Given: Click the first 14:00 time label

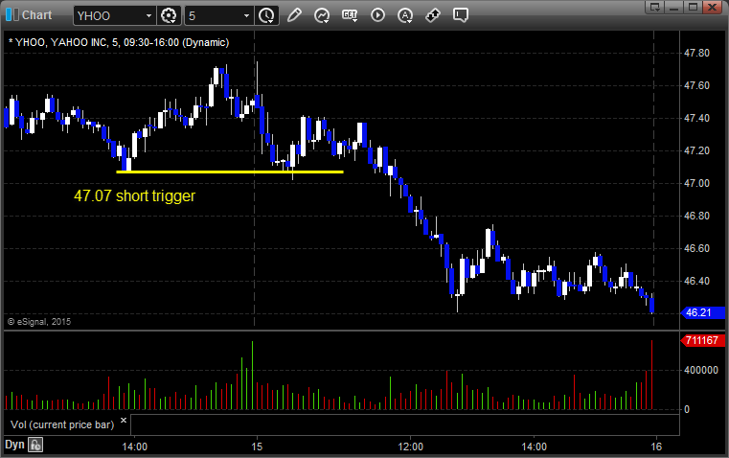Looking at the screenshot, I should pos(135,447).
